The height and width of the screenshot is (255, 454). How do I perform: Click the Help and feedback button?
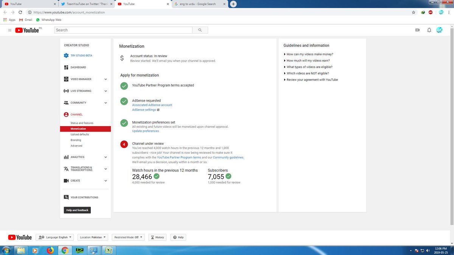77,210
